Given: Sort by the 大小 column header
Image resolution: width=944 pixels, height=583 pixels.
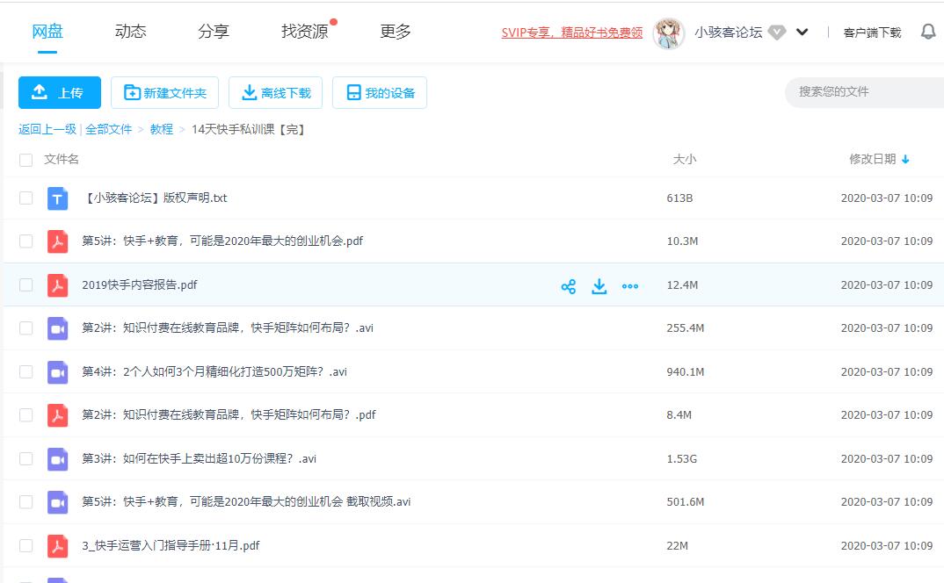Looking at the screenshot, I should click(685, 160).
